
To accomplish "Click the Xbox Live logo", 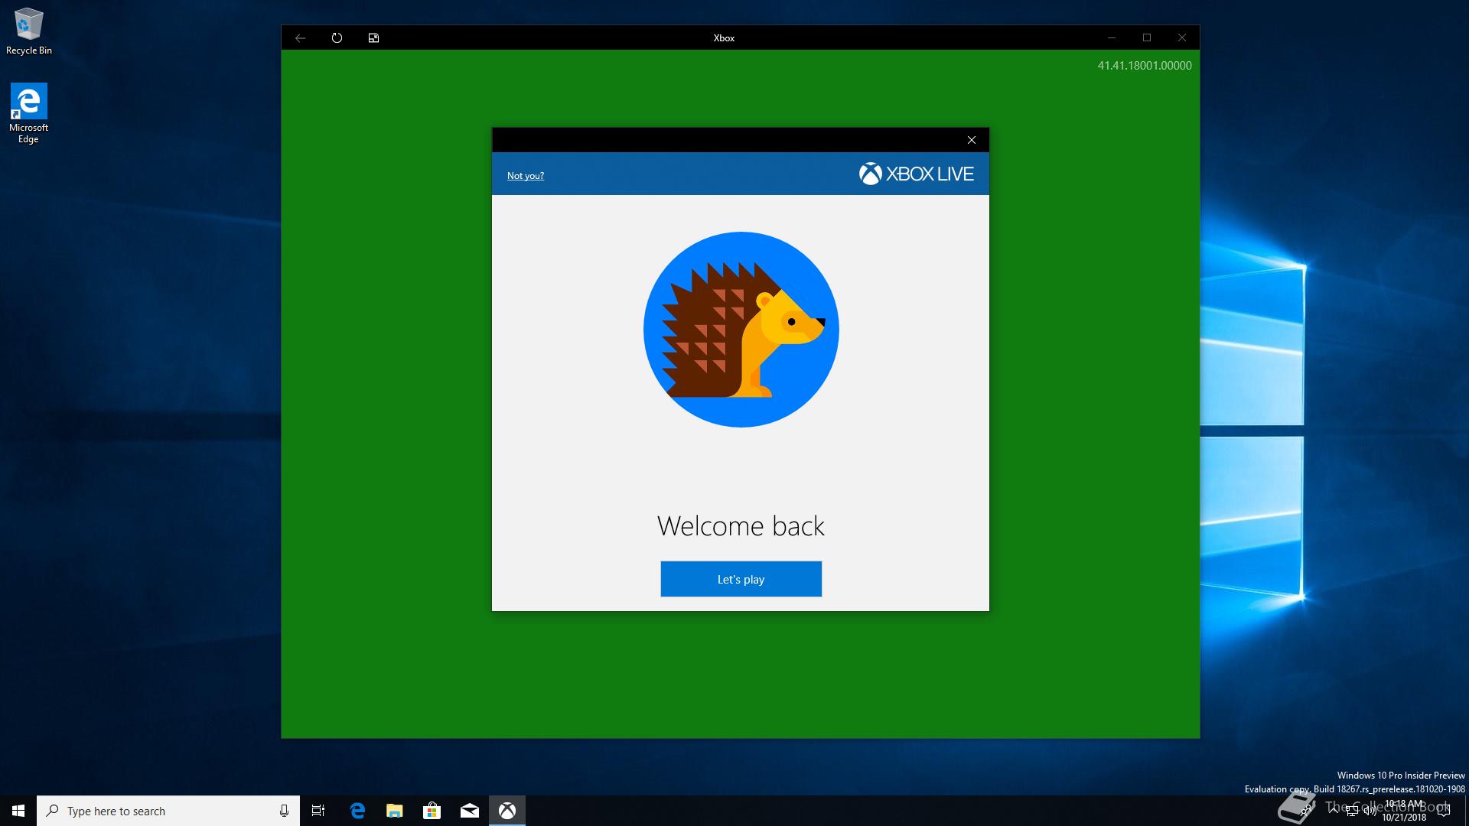I will [x=916, y=174].
